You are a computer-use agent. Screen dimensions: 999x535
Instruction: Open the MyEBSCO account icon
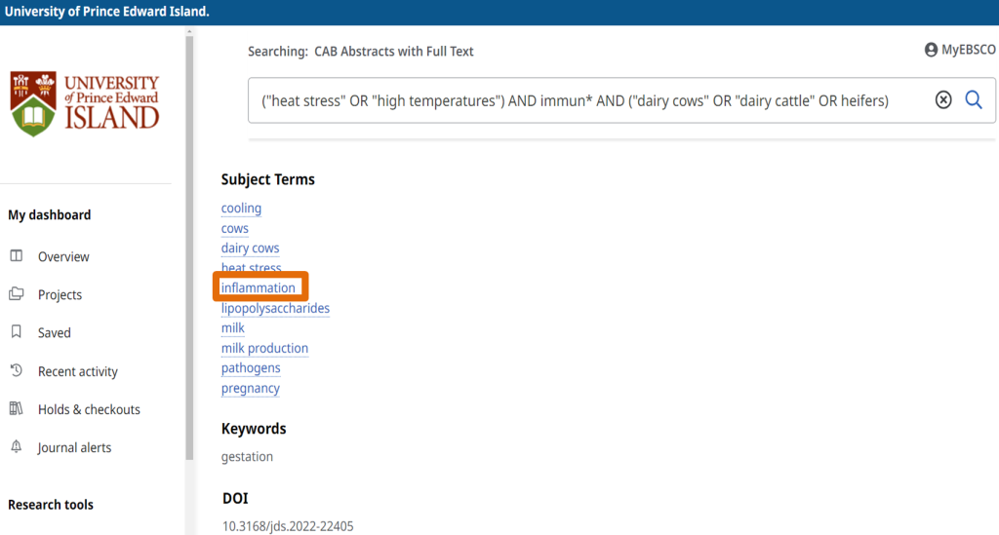[931, 50]
